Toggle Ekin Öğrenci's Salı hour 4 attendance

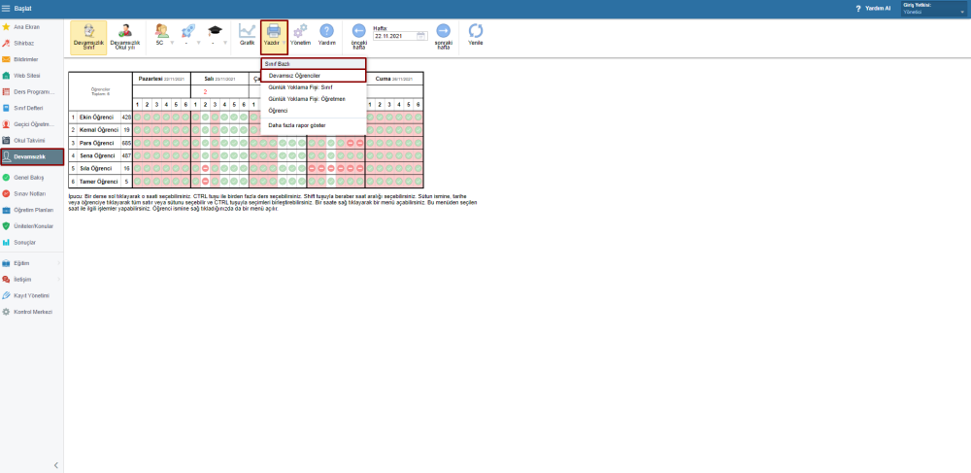tap(224, 117)
